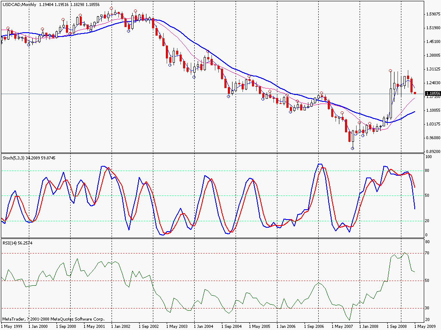Screen dimensions: 441x330
Task: Click the 0 level on Stochastic scale
Action: click(426, 235)
